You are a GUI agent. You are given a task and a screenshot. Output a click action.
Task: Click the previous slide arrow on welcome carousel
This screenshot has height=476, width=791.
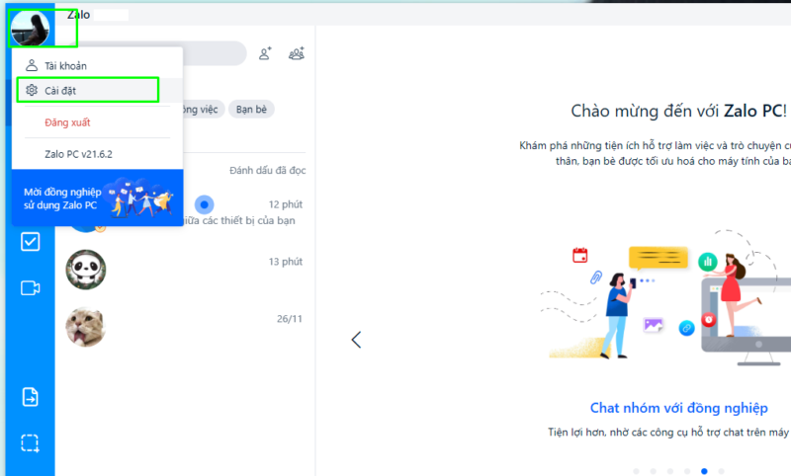[356, 340]
